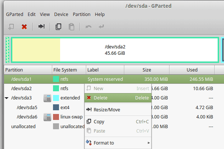Click the gray unallocated color swatch
Viewport: 224px width, 149px height.
click(56, 126)
